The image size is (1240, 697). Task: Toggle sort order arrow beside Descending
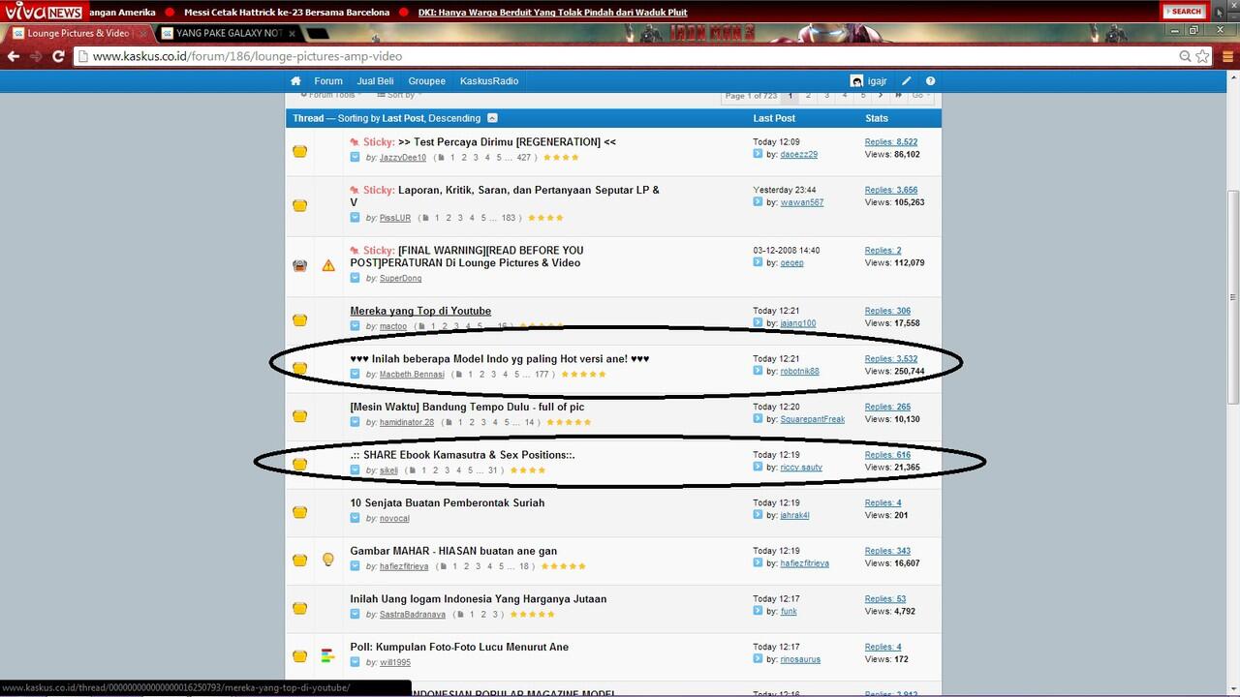[x=492, y=118]
